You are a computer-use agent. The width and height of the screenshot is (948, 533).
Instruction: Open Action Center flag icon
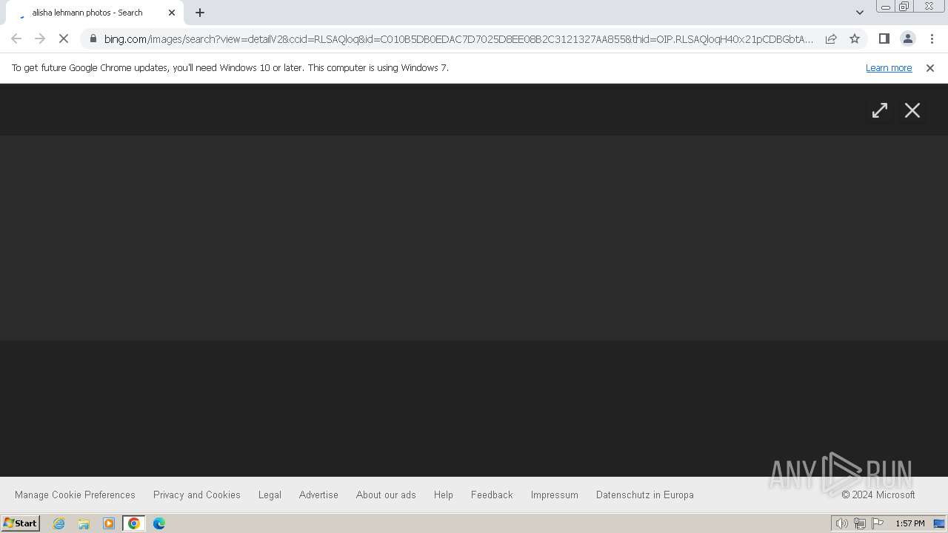[x=878, y=523]
